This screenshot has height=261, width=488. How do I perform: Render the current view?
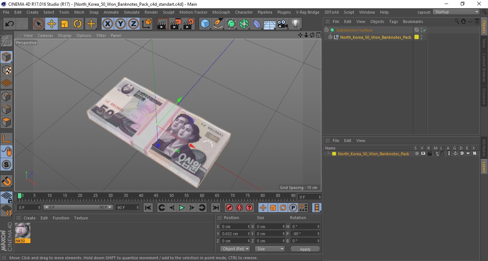point(163,24)
